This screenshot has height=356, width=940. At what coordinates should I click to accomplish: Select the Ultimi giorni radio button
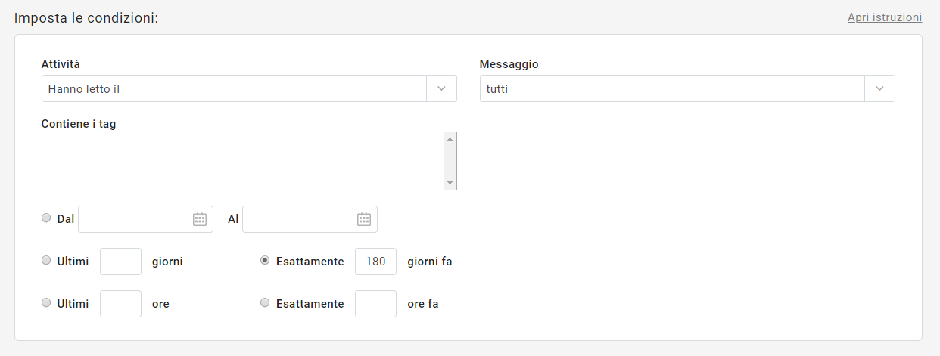[x=46, y=260]
